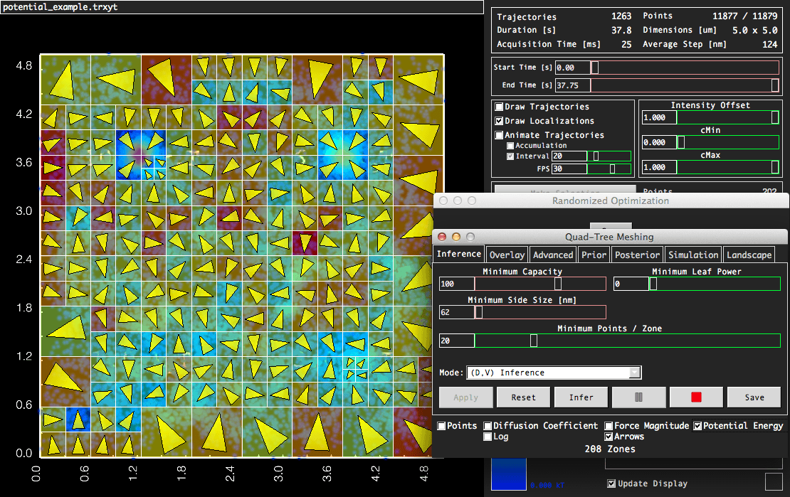790x497 pixels.
Task: Click the Infer button
Action: [581, 397]
